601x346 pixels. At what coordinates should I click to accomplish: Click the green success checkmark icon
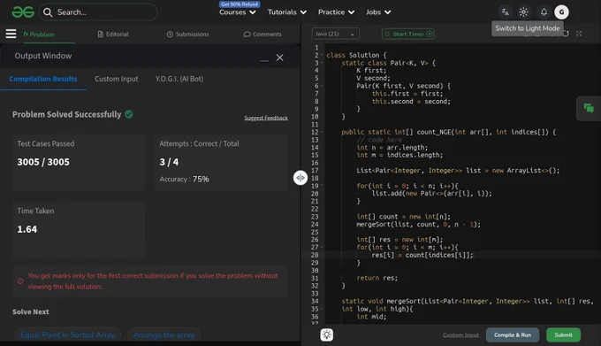[x=129, y=114]
